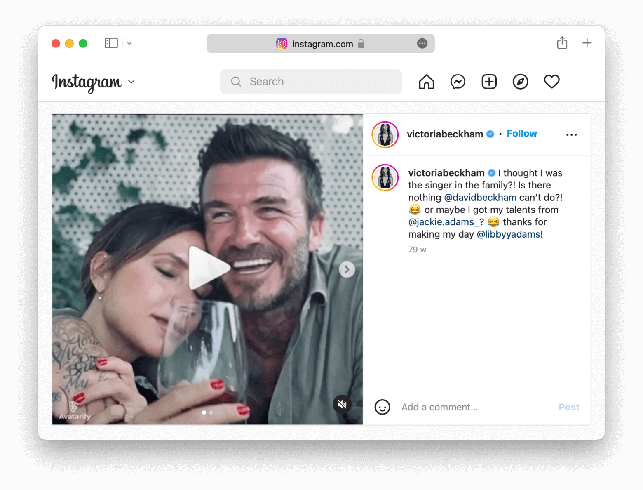Image resolution: width=643 pixels, height=490 pixels.
Task: Click the Instagram favicon in address bar
Action: tap(282, 43)
